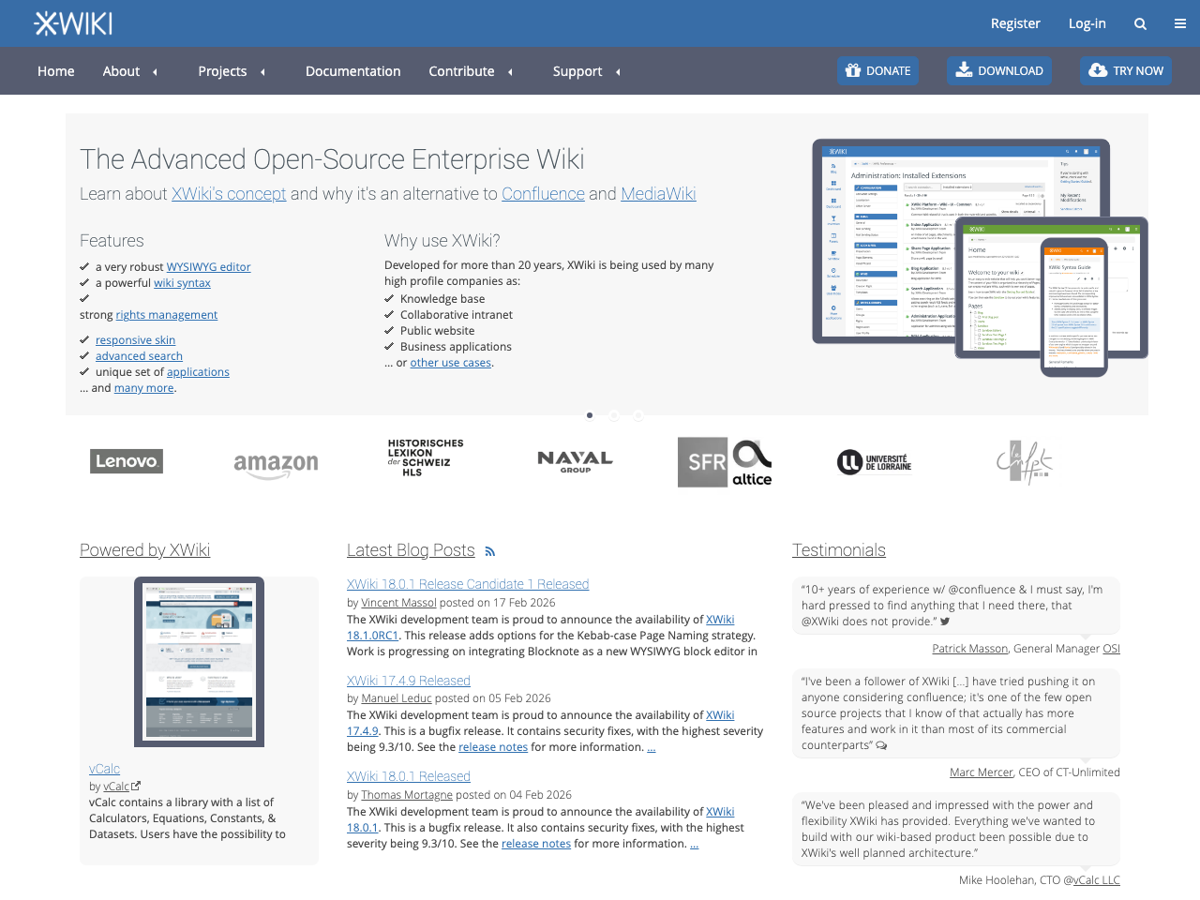Open the release notes link for XWiki 17.4.9
1200x900 pixels.
click(493, 746)
